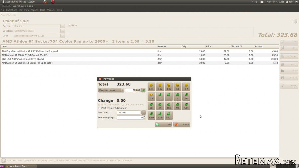Open the Operations menu
299x168 pixels.
click(x=11, y=10)
